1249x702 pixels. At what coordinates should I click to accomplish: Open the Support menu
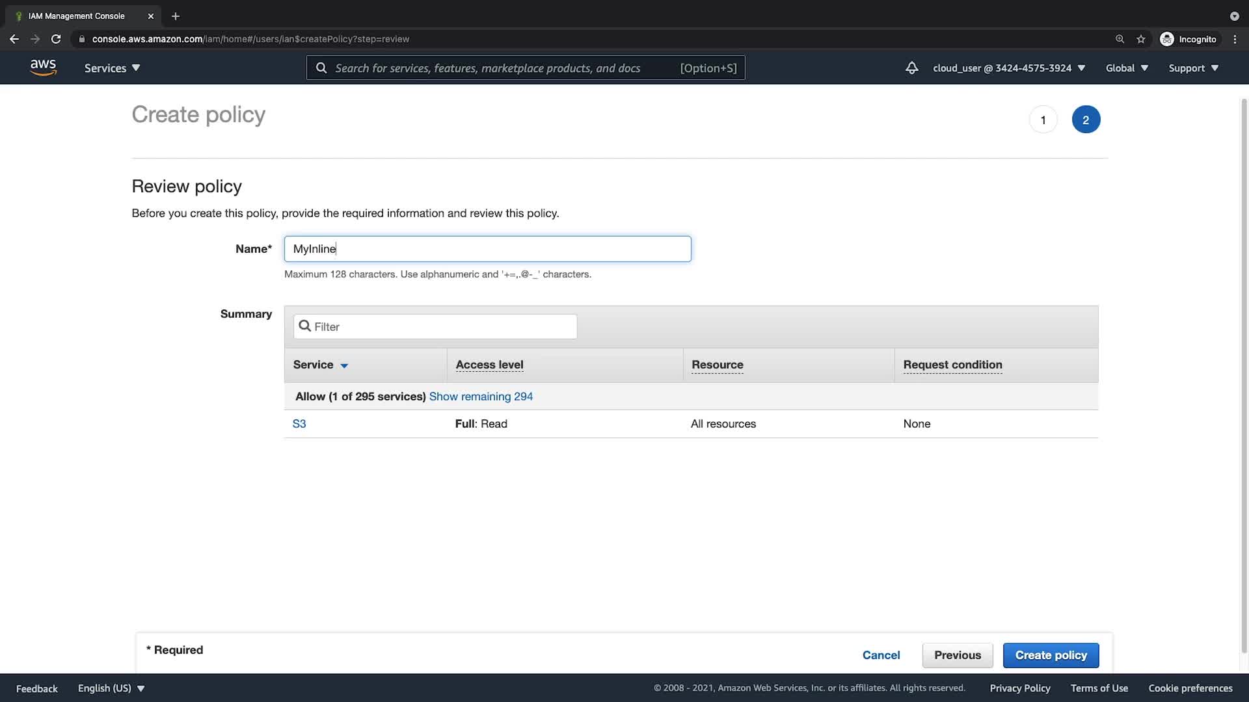pyautogui.click(x=1193, y=68)
